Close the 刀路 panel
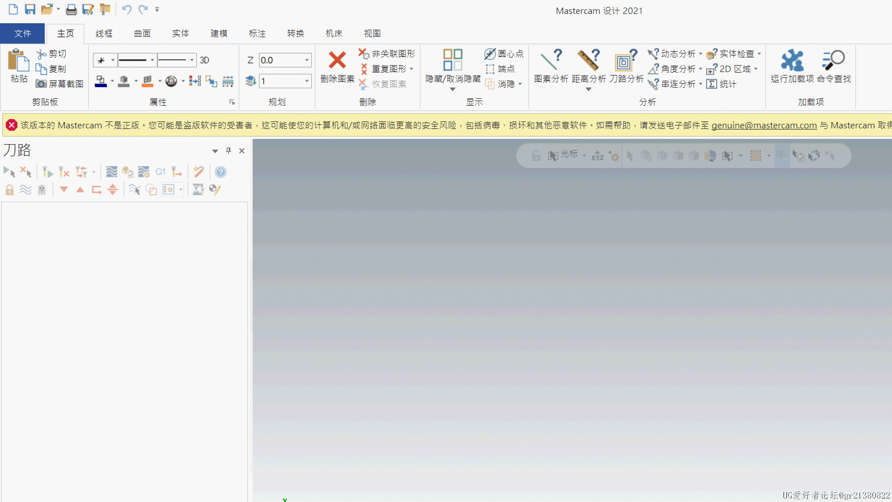The width and height of the screenshot is (892, 502). tap(242, 151)
